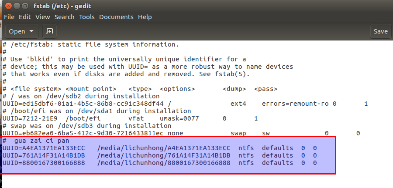Click the '# gua zai ci pan' comment

click(x=36, y=141)
